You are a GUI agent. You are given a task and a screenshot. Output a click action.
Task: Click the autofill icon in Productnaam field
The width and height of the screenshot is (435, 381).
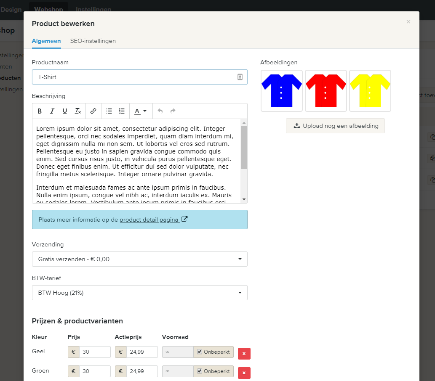240,77
